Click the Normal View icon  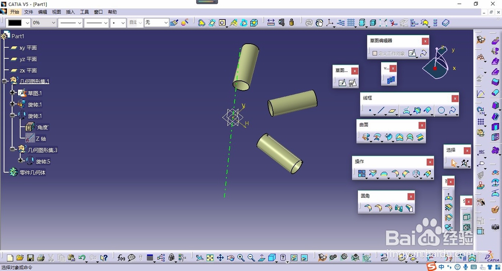point(262,257)
